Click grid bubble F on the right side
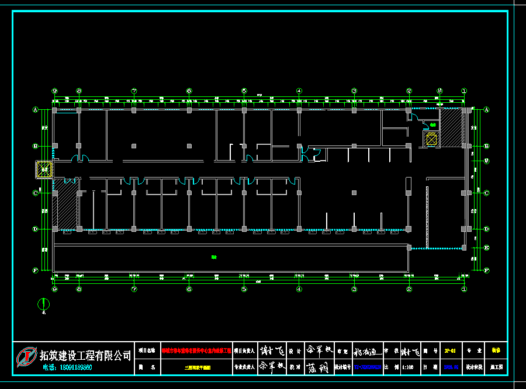 tap(486, 270)
